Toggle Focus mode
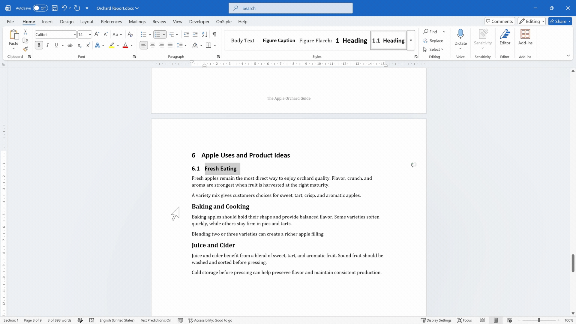Screen dimensions: 576x324 coord(464,320)
